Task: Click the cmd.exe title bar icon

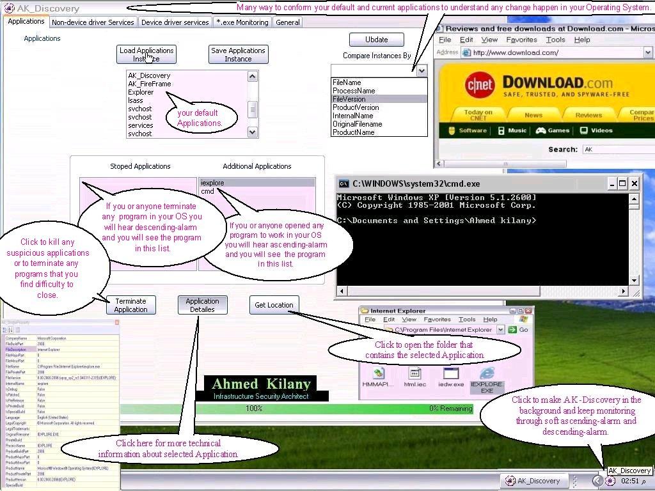Action: click(x=343, y=183)
